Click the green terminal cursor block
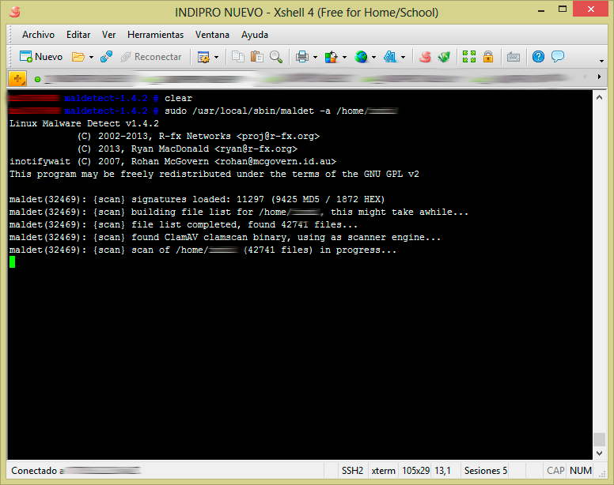This screenshot has width=614, height=485. 12,261
